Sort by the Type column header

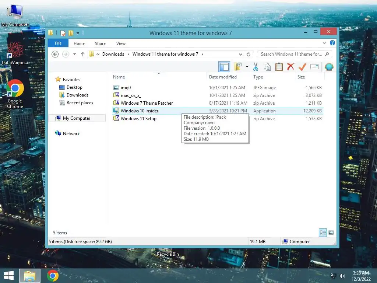273,77
